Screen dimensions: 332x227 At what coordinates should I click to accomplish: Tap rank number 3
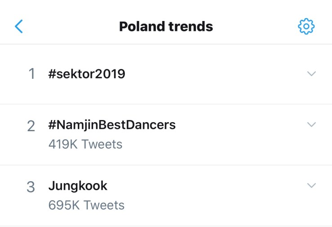coord(31,187)
